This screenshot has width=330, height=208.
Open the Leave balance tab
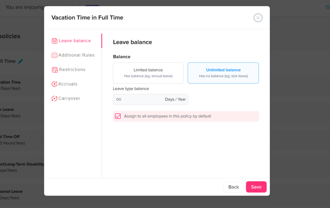(x=74, y=41)
